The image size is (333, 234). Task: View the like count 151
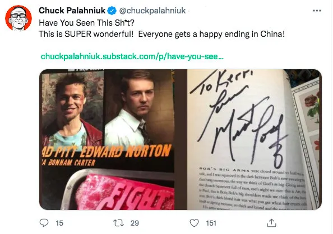(211, 223)
